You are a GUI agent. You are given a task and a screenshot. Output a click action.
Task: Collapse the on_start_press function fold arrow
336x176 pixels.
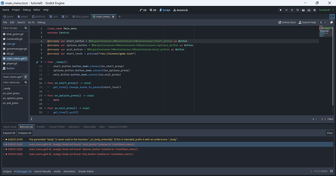[45, 83]
